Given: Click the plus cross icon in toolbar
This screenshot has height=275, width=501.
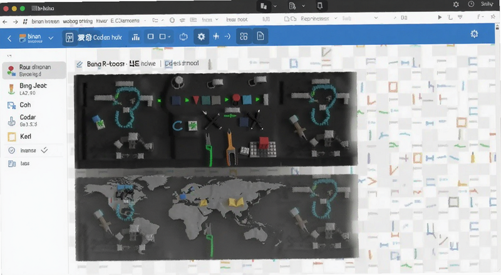Looking at the screenshot, I should [x=216, y=36].
